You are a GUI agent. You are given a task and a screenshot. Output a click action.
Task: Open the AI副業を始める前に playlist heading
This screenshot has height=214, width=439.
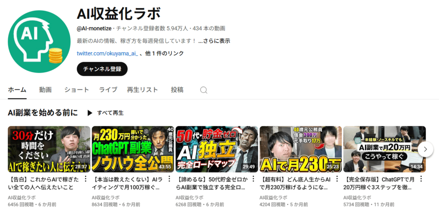(43, 113)
